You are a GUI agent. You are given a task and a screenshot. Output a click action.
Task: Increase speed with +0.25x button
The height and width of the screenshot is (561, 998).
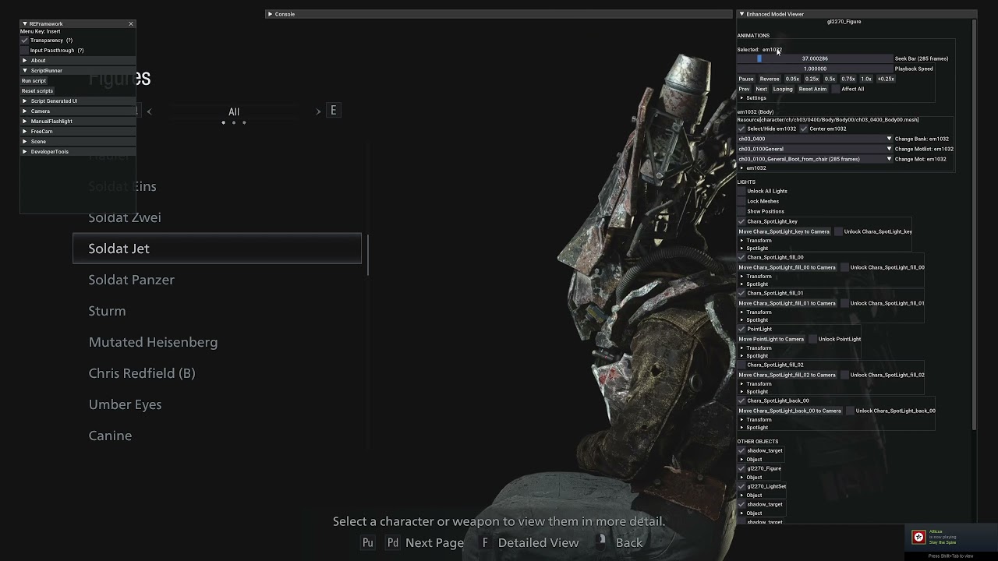(886, 79)
